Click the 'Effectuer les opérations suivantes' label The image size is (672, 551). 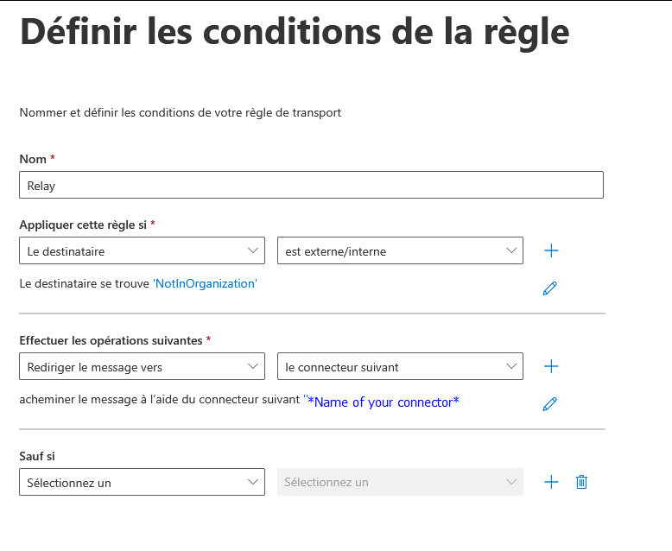tap(111, 340)
